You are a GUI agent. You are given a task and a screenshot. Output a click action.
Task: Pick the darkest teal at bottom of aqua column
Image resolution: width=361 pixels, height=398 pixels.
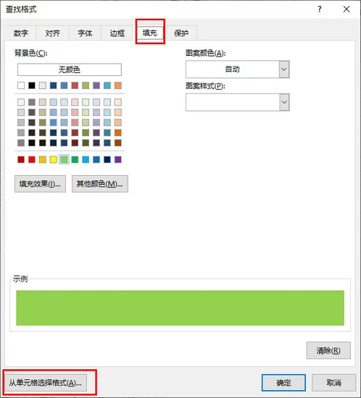pos(107,143)
